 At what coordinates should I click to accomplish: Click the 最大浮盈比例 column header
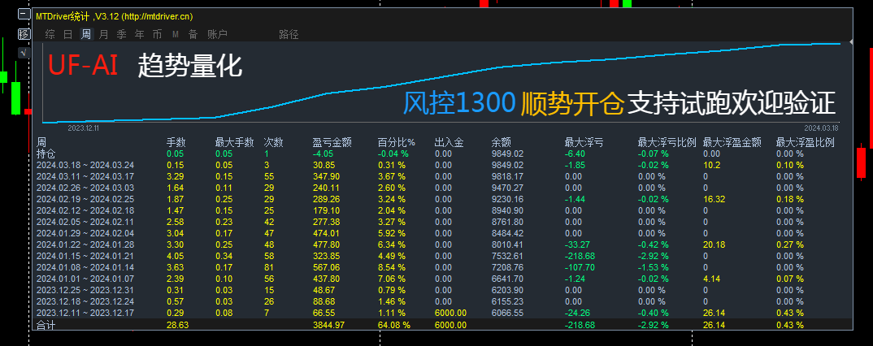[x=805, y=142]
